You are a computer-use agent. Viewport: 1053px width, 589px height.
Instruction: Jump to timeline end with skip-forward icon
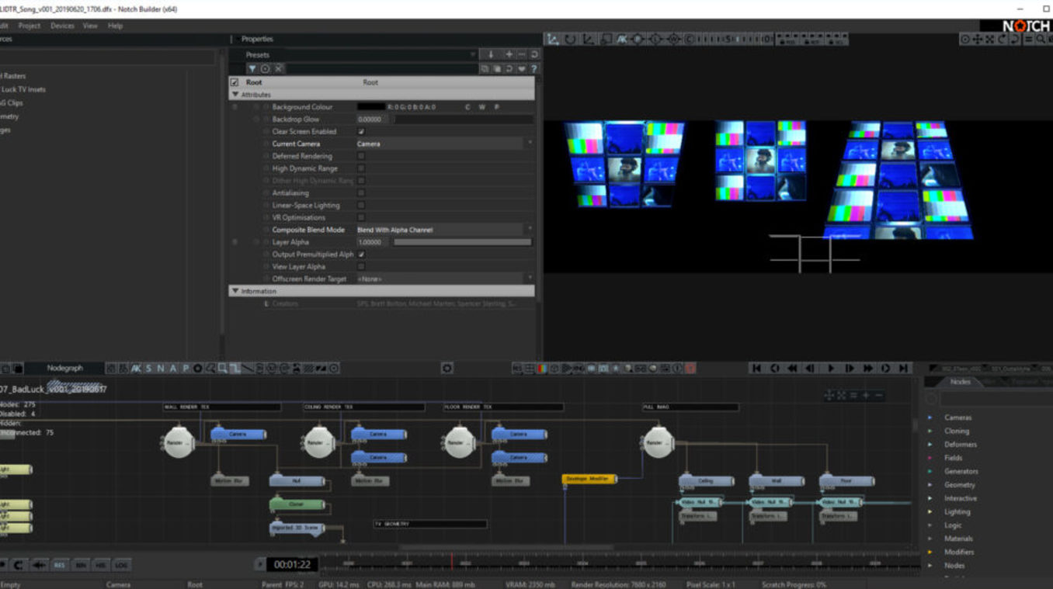click(903, 369)
